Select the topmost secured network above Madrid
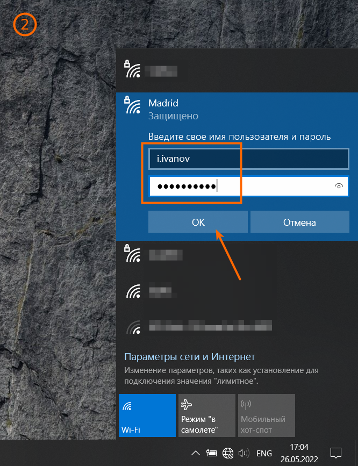This screenshot has height=466, width=358. tap(156, 70)
